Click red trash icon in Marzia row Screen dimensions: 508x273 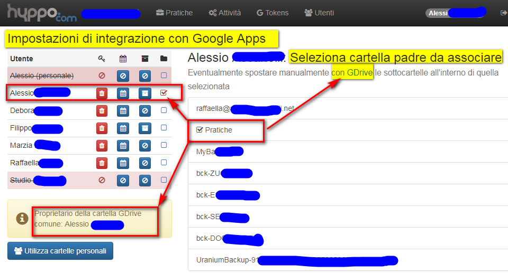point(102,146)
